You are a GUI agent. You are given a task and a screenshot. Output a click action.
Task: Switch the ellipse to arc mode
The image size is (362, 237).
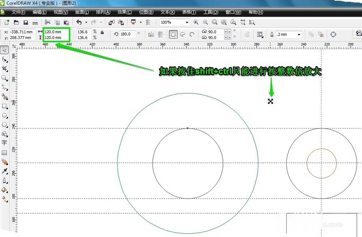coord(192,34)
